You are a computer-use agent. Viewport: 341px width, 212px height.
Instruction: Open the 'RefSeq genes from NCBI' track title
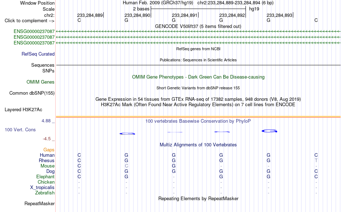(x=198, y=49)
